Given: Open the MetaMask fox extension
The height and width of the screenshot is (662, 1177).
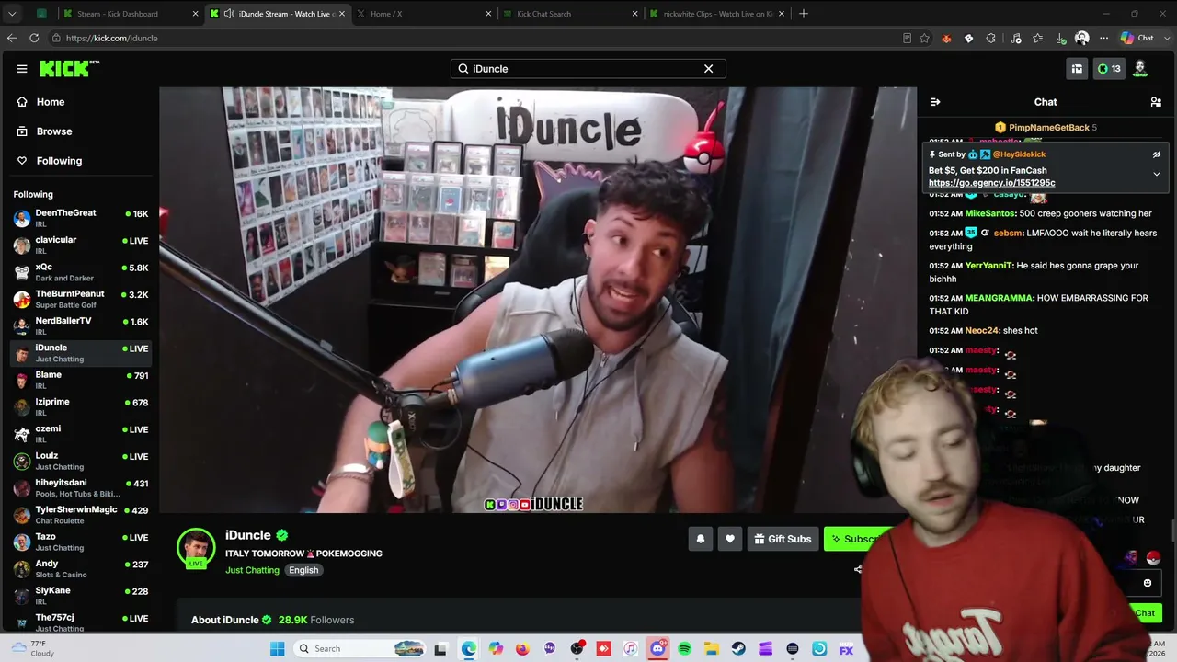Looking at the screenshot, I should pyautogui.click(x=946, y=38).
